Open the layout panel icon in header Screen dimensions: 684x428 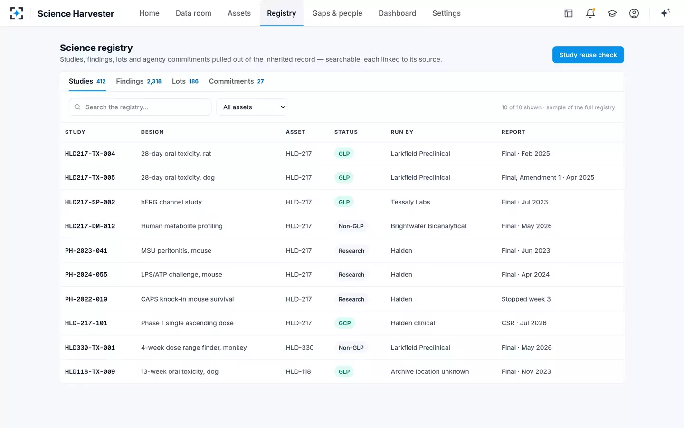tap(569, 13)
